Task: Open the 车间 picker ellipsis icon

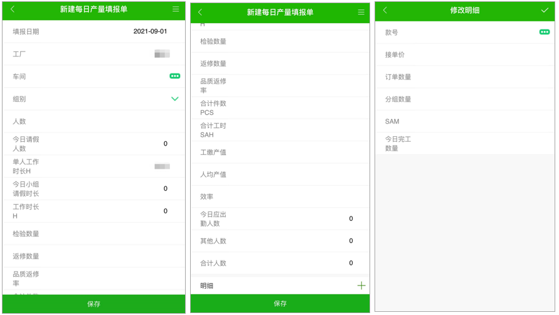Action: [174, 76]
